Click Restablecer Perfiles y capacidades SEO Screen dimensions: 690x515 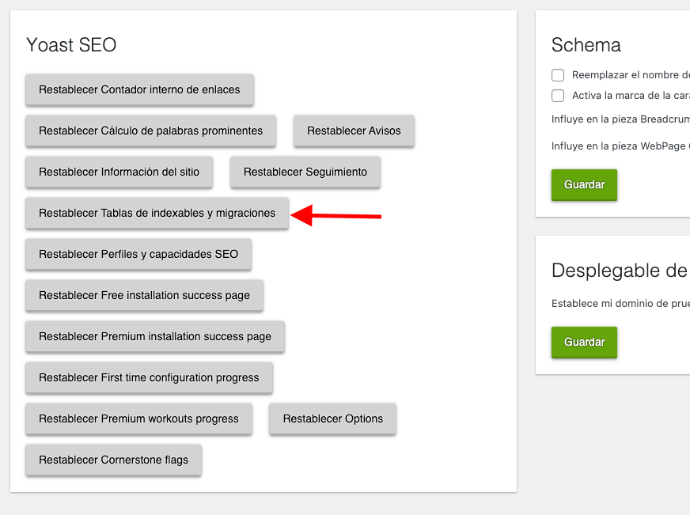pos(138,254)
